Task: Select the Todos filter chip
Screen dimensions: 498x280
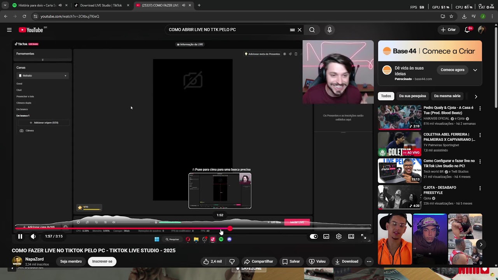Action: coord(386,96)
